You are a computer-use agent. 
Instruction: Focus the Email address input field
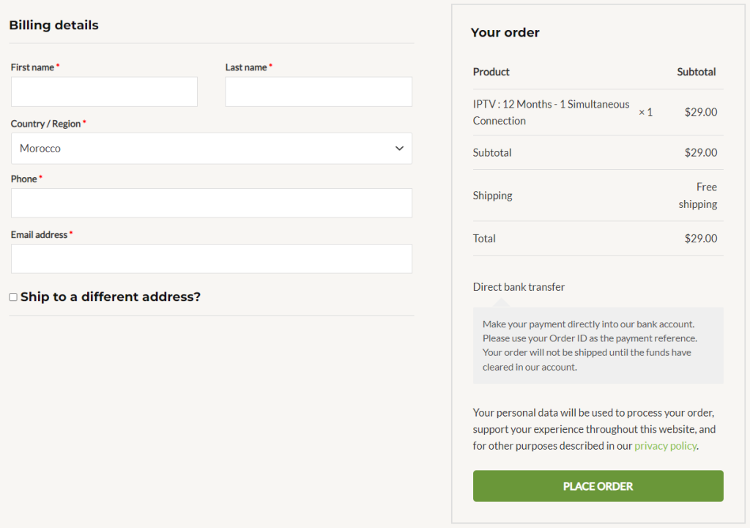tap(211, 259)
